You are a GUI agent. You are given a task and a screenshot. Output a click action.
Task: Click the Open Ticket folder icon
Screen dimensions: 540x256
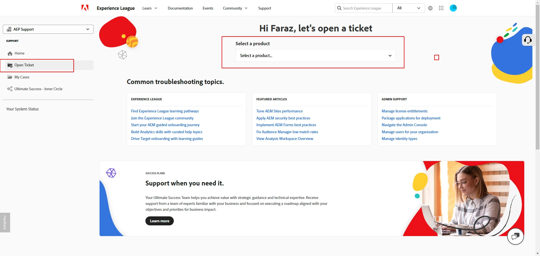pyautogui.click(x=10, y=65)
